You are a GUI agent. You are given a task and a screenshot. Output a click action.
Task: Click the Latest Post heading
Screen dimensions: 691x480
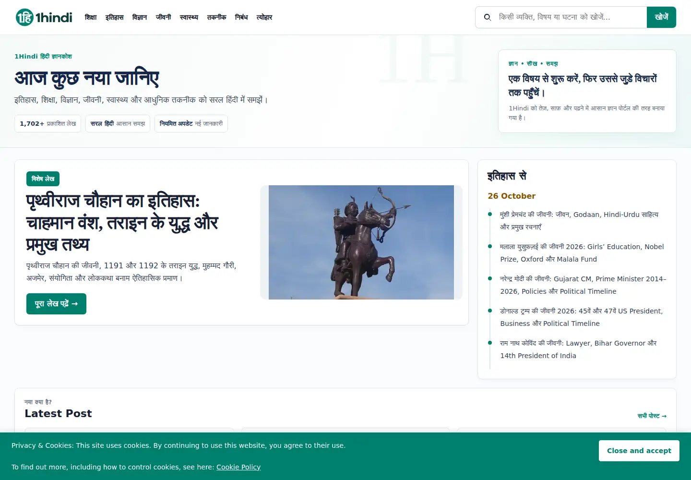pyautogui.click(x=58, y=413)
